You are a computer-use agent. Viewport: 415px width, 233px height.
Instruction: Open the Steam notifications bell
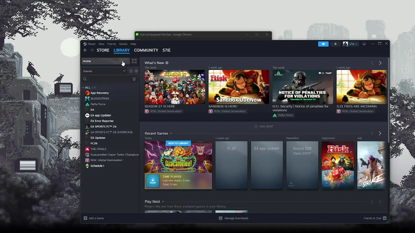(x=336, y=44)
